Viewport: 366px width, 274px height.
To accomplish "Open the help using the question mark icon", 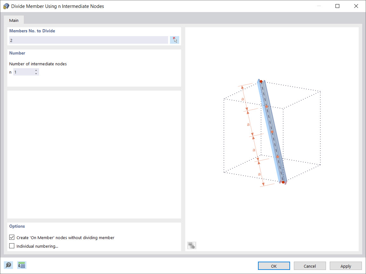I will (x=9, y=265).
